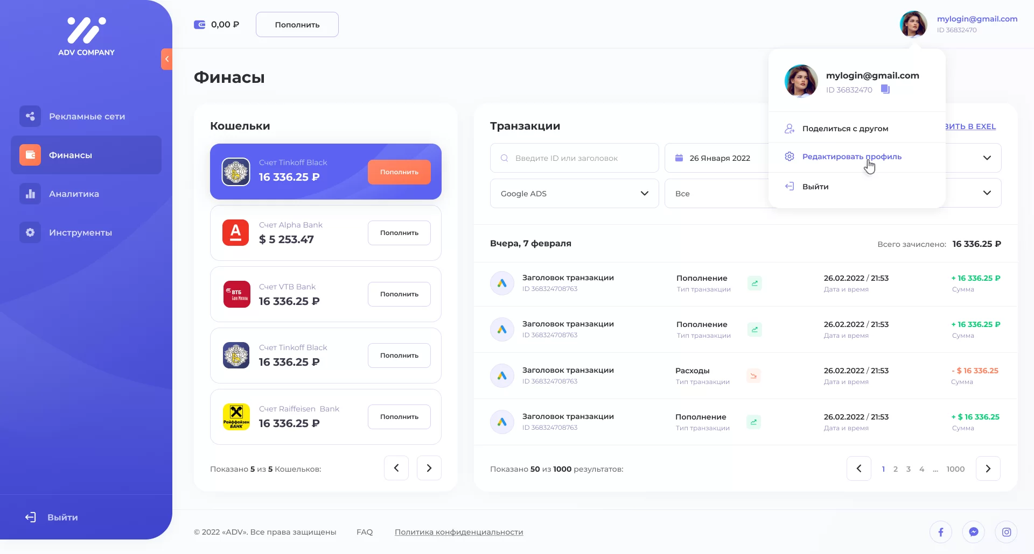Click + $ 16 336.25 amount in last row
Image resolution: width=1034 pixels, height=554 pixels.
[x=975, y=417]
